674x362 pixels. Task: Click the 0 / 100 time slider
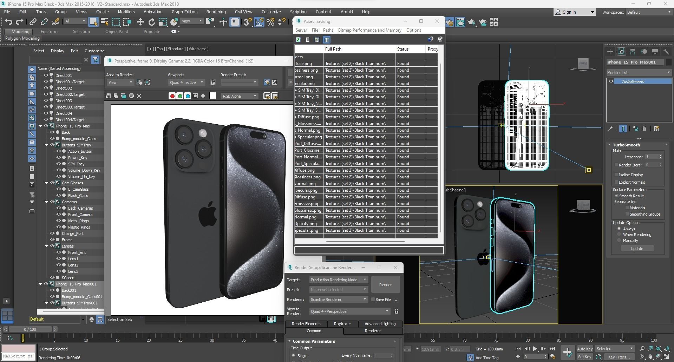[x=30, y=329]
